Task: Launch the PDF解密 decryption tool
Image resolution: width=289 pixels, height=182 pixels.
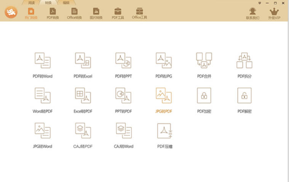Action: coord(244,96)
